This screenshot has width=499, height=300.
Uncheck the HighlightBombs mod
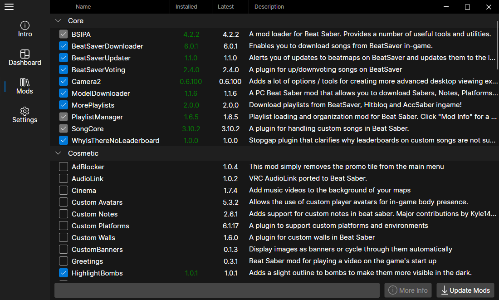pyautogui.click(x=64, y=273)
